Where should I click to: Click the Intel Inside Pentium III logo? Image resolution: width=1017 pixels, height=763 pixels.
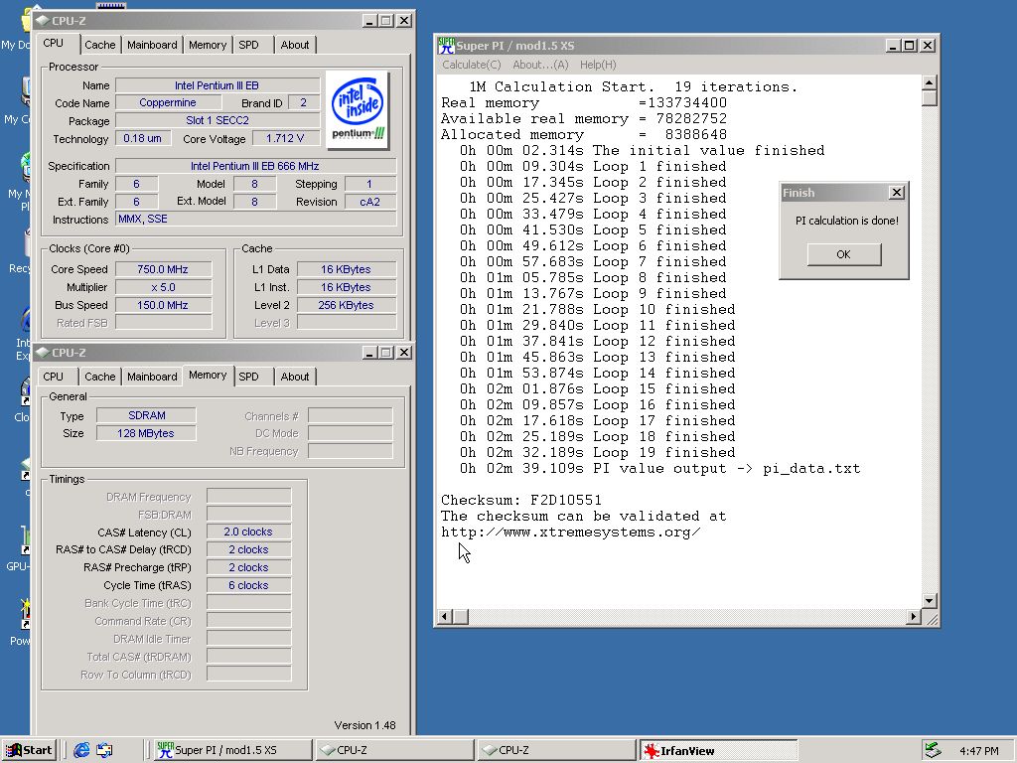click(358, 109)
